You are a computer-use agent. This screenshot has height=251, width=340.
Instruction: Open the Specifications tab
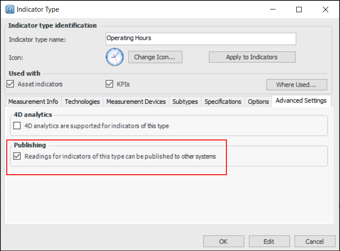[223, 102]
